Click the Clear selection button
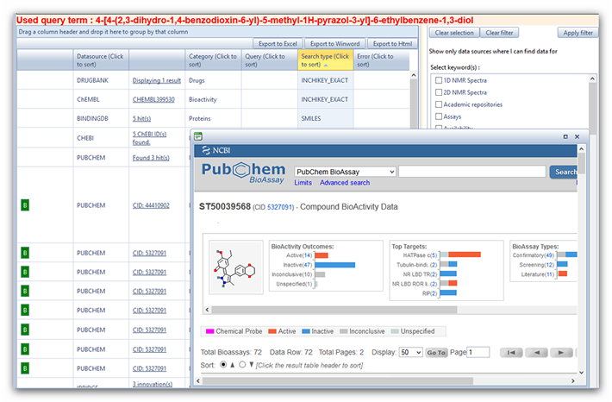Image resolution: width=612 pixels, height=402 pixels. [x=454, y=33]
